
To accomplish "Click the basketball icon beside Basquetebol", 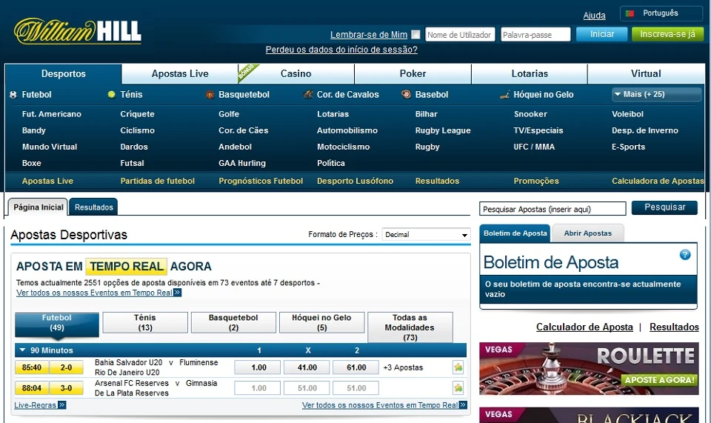I will (x=210, y=95).
